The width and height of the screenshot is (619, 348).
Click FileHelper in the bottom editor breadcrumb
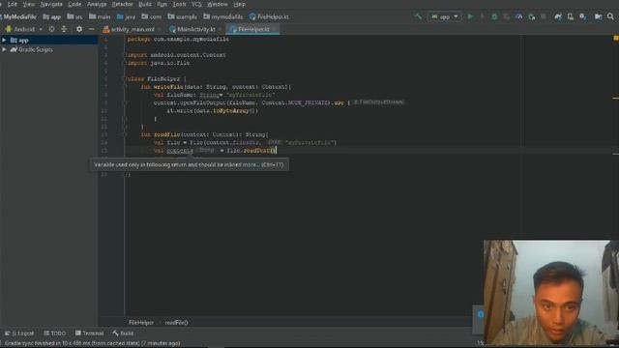pos(141,322)
